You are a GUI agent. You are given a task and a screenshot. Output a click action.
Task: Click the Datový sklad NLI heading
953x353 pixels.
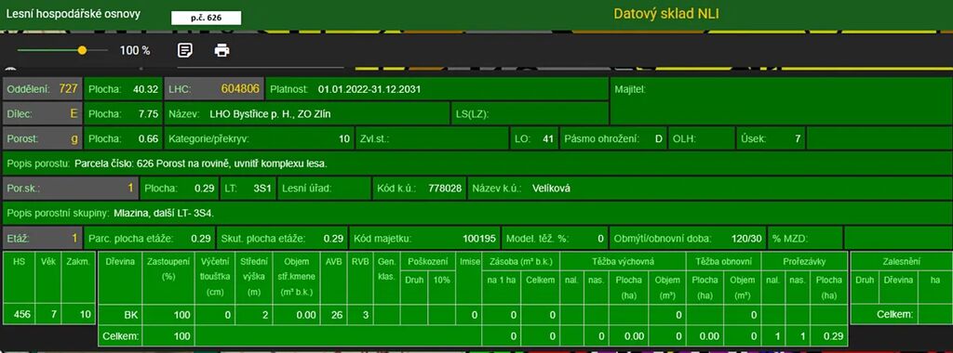tap(666, 13)
